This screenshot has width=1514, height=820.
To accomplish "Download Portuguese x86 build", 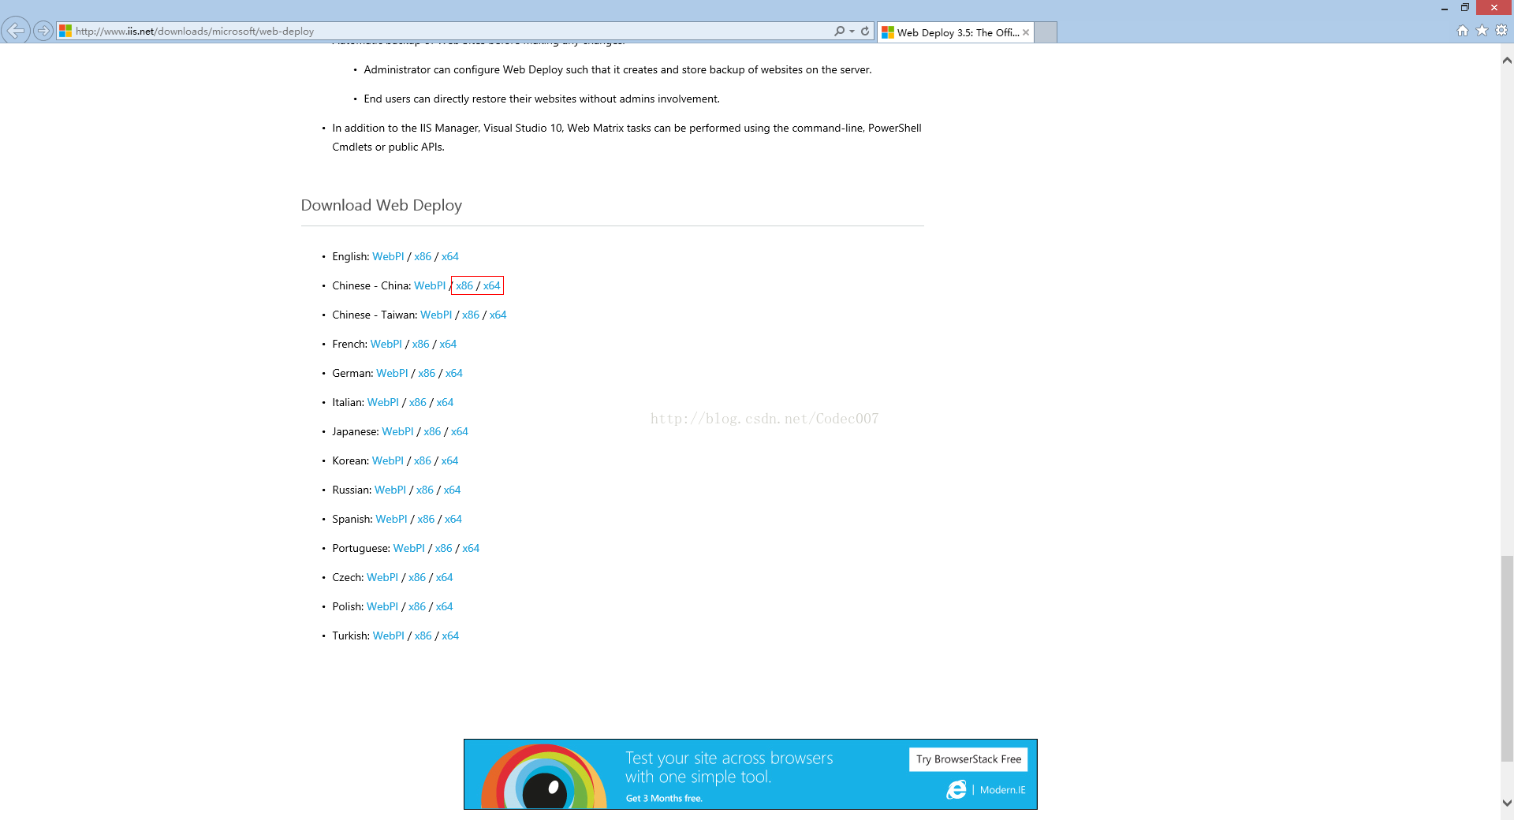I will pyautogui.click(x=444, y=548).
